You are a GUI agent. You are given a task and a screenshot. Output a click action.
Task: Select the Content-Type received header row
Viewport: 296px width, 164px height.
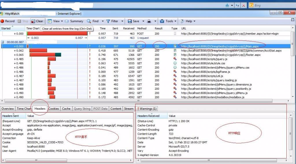tap(212, 138)
